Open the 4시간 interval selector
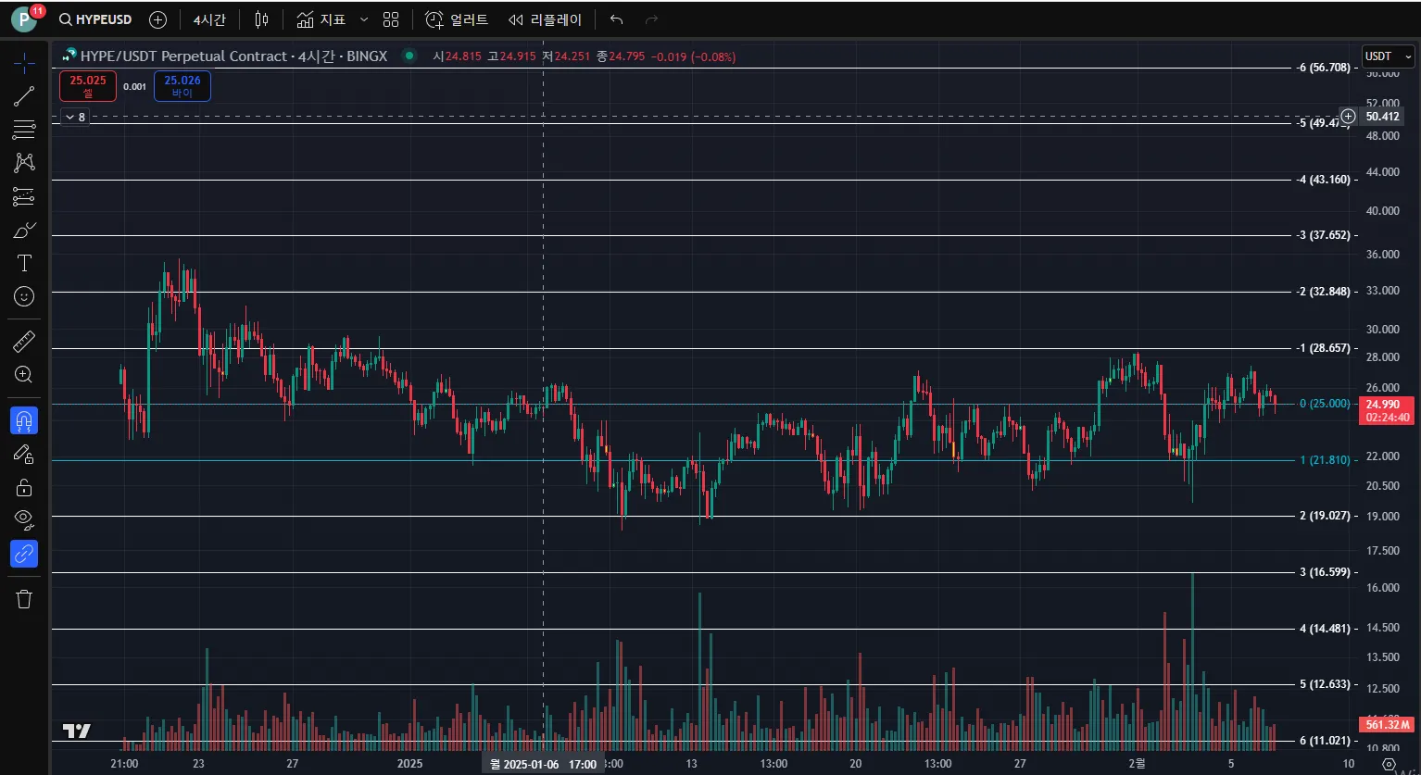Screen dimensions: 1421x775 (x=209, y=19)
